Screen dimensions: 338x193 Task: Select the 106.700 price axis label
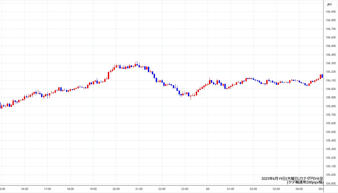point(331,29)
